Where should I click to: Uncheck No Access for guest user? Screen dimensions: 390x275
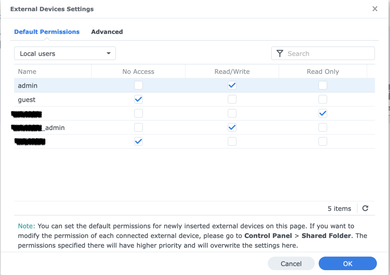(138, 100)
